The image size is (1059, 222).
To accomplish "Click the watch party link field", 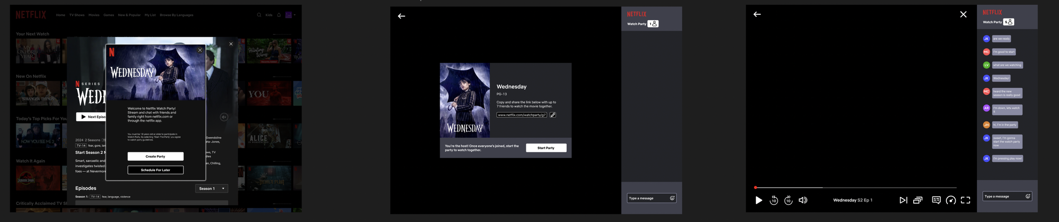I will (522, 115).
